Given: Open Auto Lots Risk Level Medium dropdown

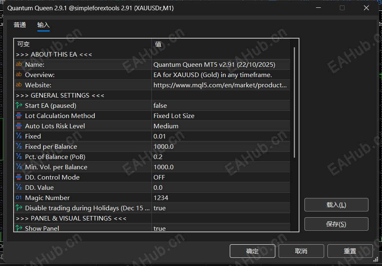Looking at the screenshot, I should coord(221,126).
